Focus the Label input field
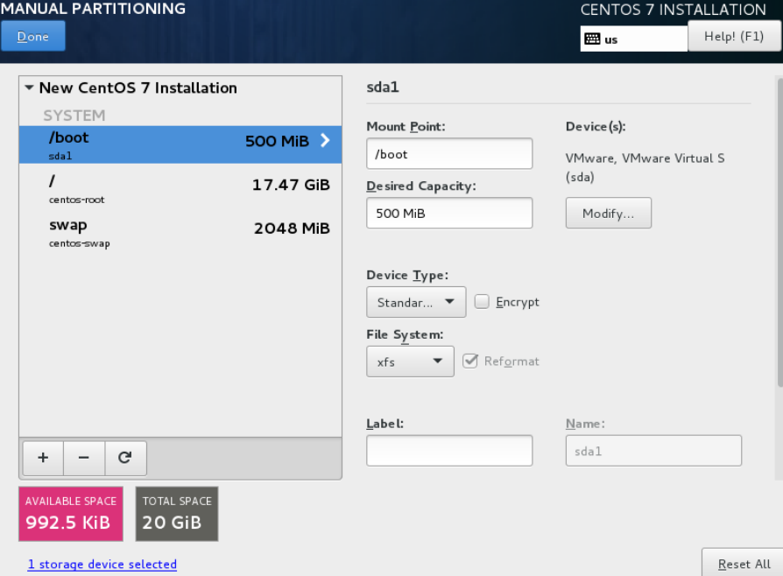This screenshot has width=783, height=576. [x=449, y=451]
